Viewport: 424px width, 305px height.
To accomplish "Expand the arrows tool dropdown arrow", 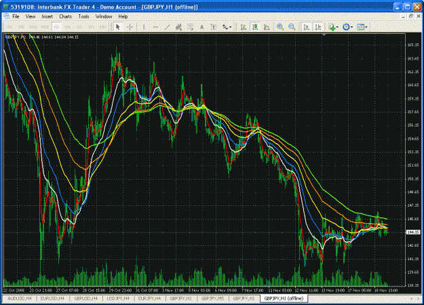I will tap(231, 27).
